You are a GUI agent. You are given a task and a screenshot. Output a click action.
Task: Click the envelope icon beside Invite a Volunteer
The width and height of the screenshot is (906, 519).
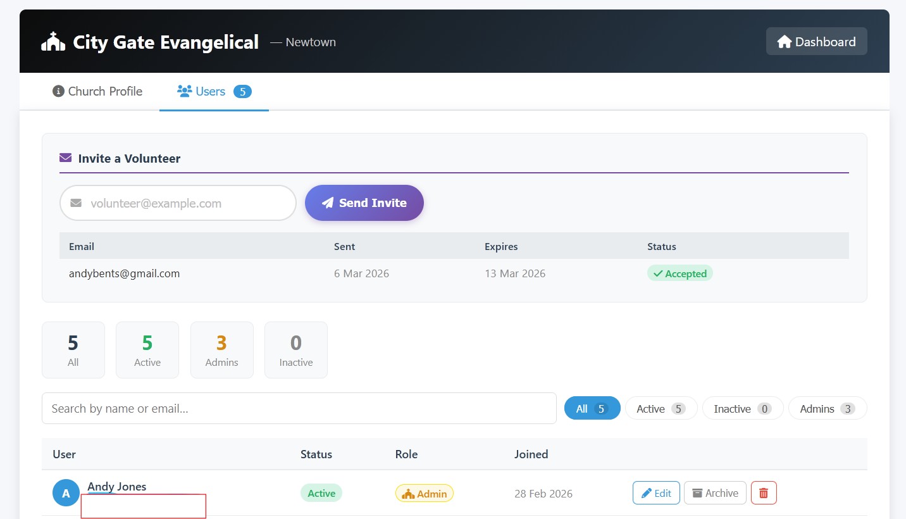tap(66, 158)
